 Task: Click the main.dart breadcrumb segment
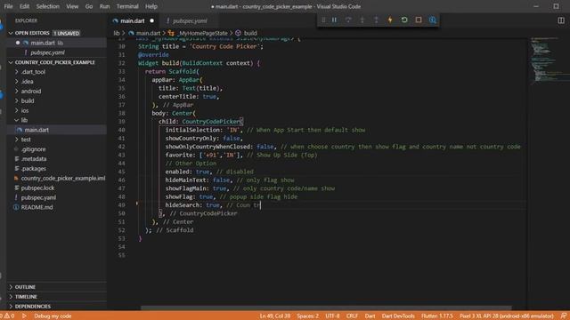pos(144,33)
